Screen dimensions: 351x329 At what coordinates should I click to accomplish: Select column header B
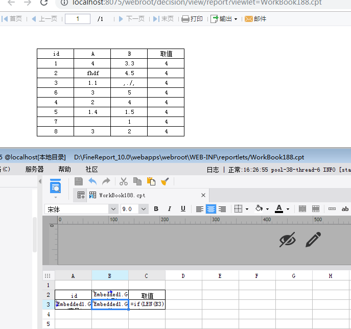(110, 276)
